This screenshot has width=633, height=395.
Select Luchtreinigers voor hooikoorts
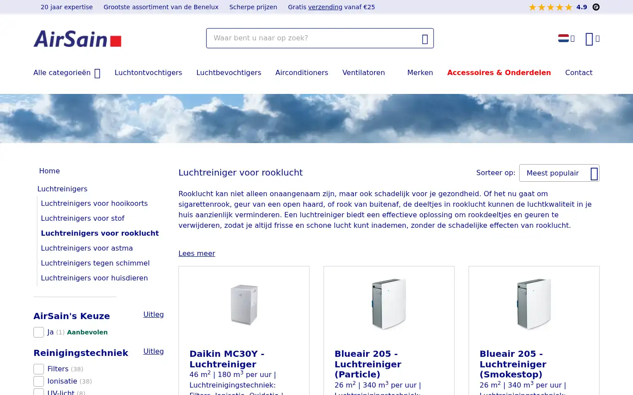tap(94, 204)
